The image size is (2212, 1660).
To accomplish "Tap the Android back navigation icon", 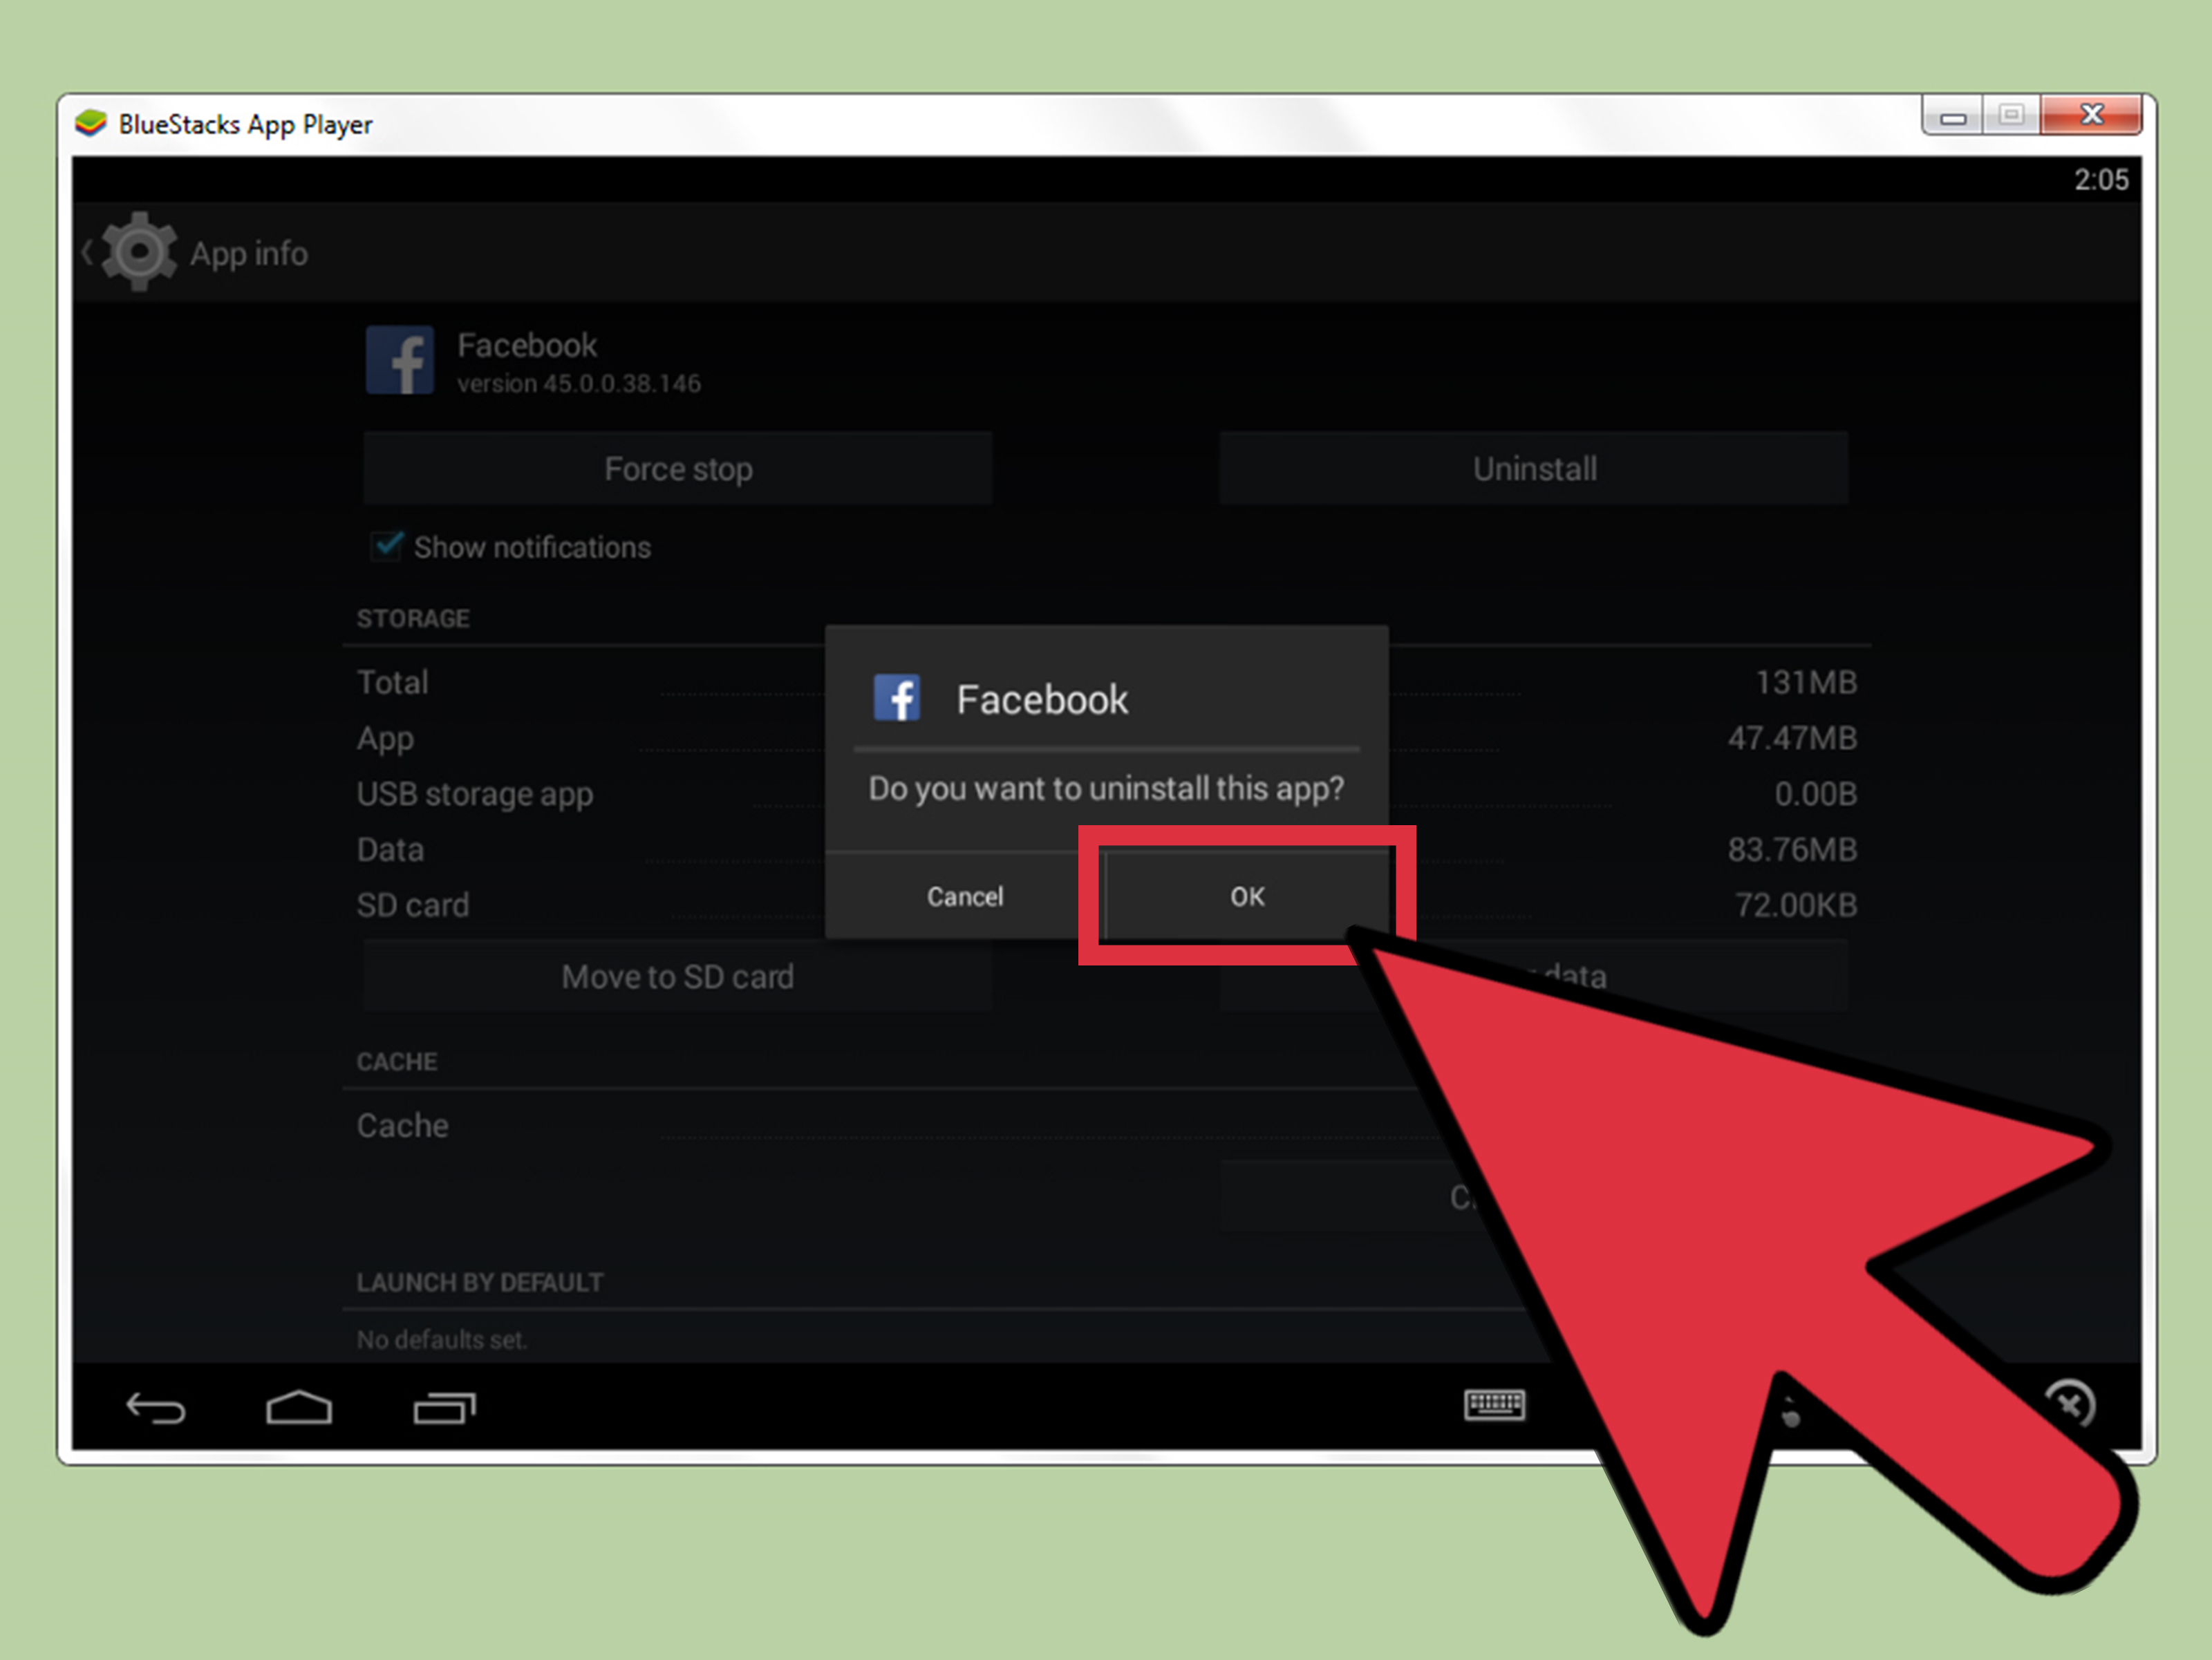I will click(156, 1408).
